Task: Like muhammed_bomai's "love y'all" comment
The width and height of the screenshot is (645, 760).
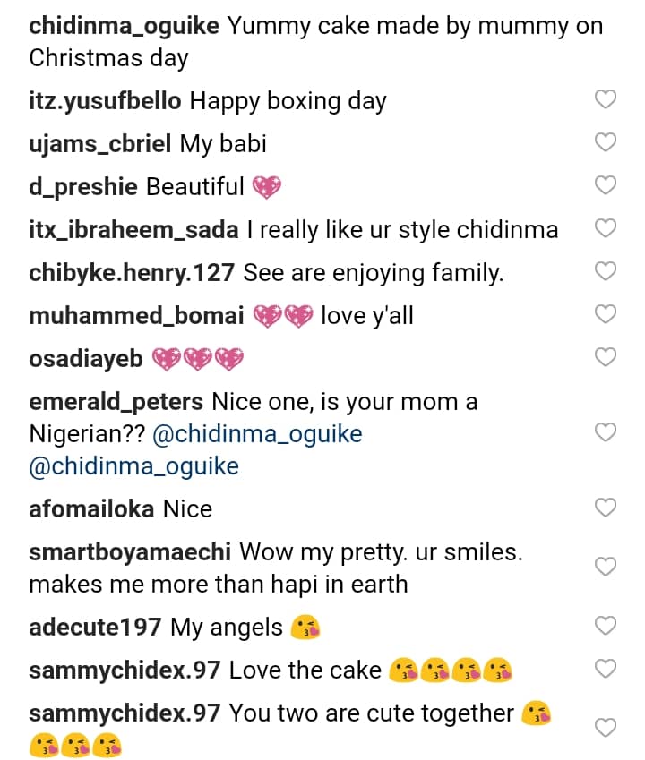Action: coord(606,315)
